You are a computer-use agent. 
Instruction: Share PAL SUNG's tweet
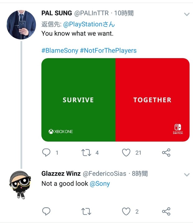(x=166, y=152)
